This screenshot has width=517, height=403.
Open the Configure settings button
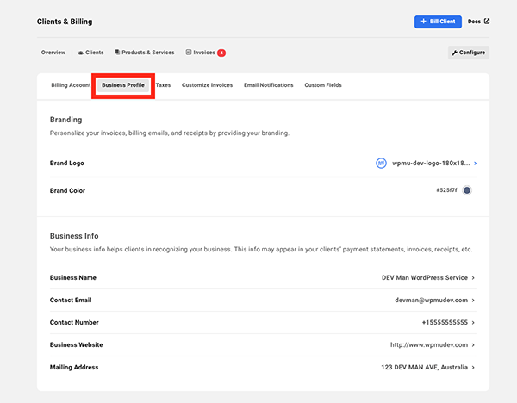coord(468,53)
